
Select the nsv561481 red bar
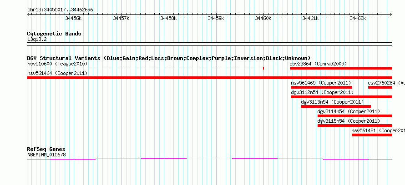(x=372, y=135)
